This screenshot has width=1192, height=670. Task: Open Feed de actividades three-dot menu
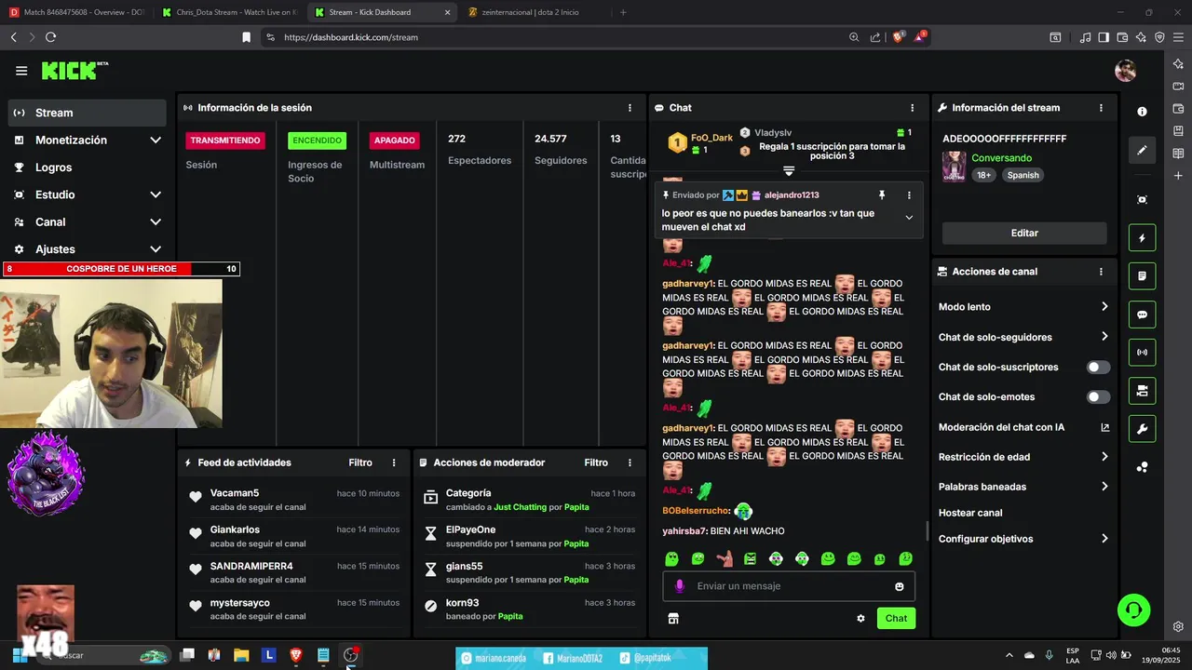point(394,462)
